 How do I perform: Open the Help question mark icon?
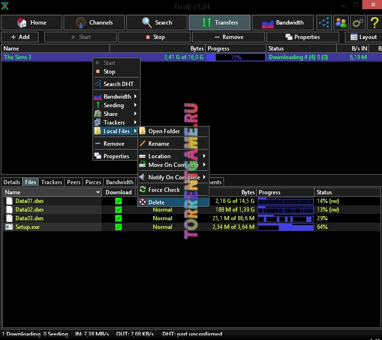tap(374, 23)
